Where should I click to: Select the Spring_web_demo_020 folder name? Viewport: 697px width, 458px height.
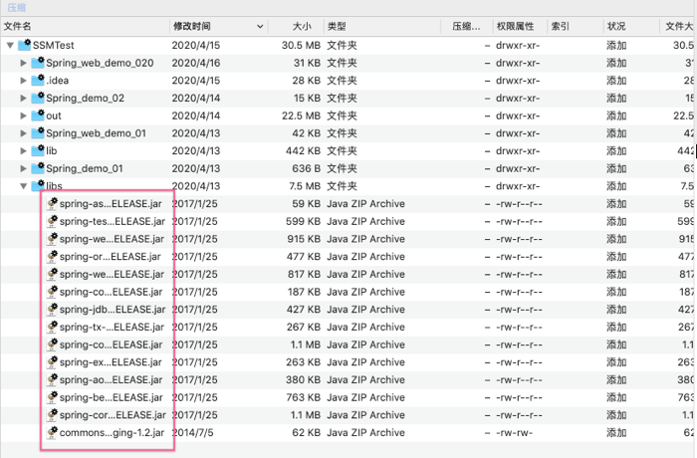tap(100, 63)
